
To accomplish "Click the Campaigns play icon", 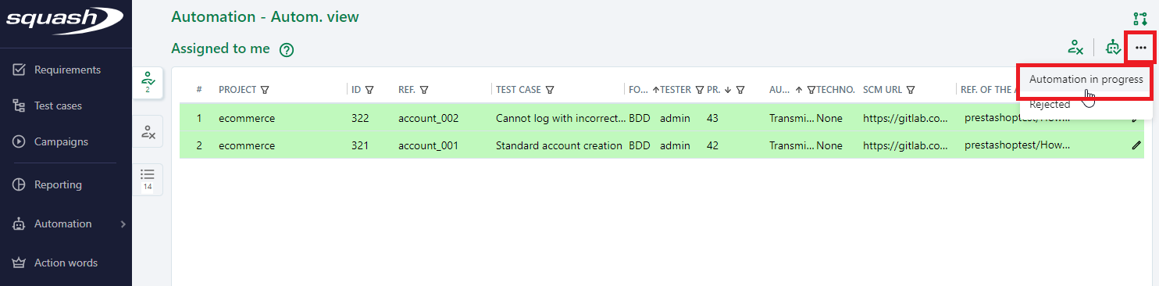I will [x=20, y=141].
